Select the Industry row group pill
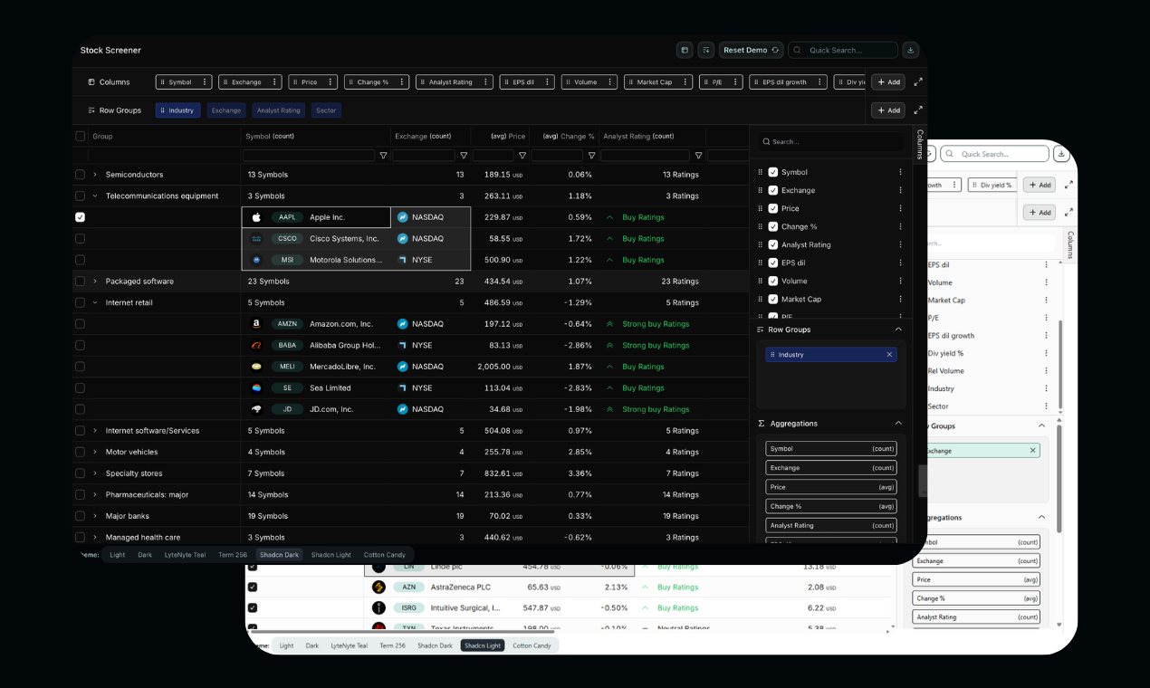The image size is (1150, 688). pos(177,110)
